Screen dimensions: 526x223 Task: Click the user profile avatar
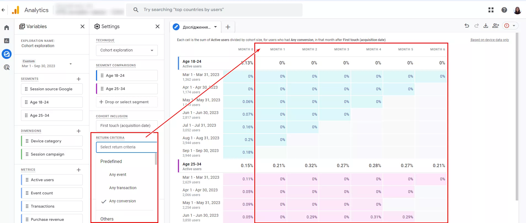(517, 10)
